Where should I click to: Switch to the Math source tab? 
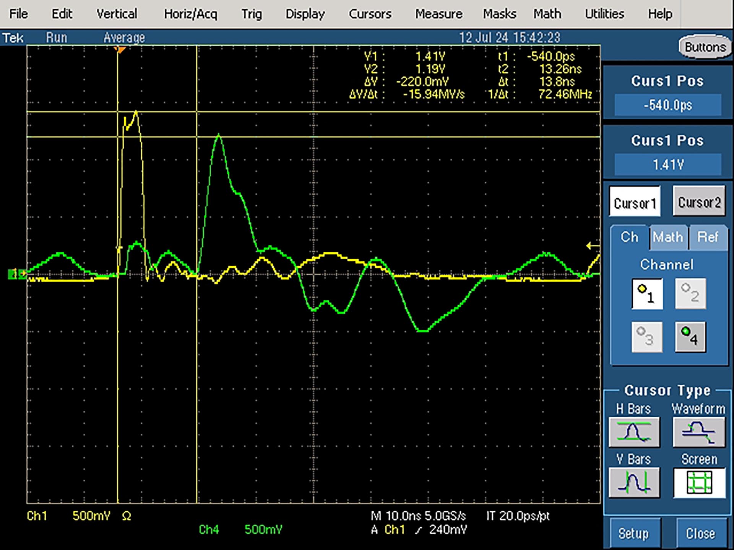click(668, 237)
